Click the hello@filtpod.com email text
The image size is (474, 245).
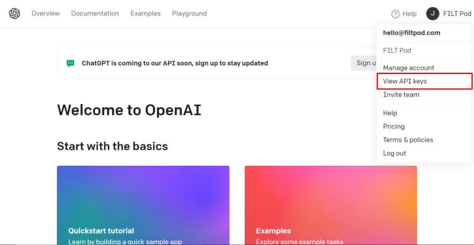tap(411, 33)
